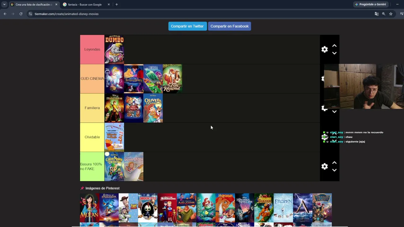Select The Great Mouse Detective poster

coord(114,166)
